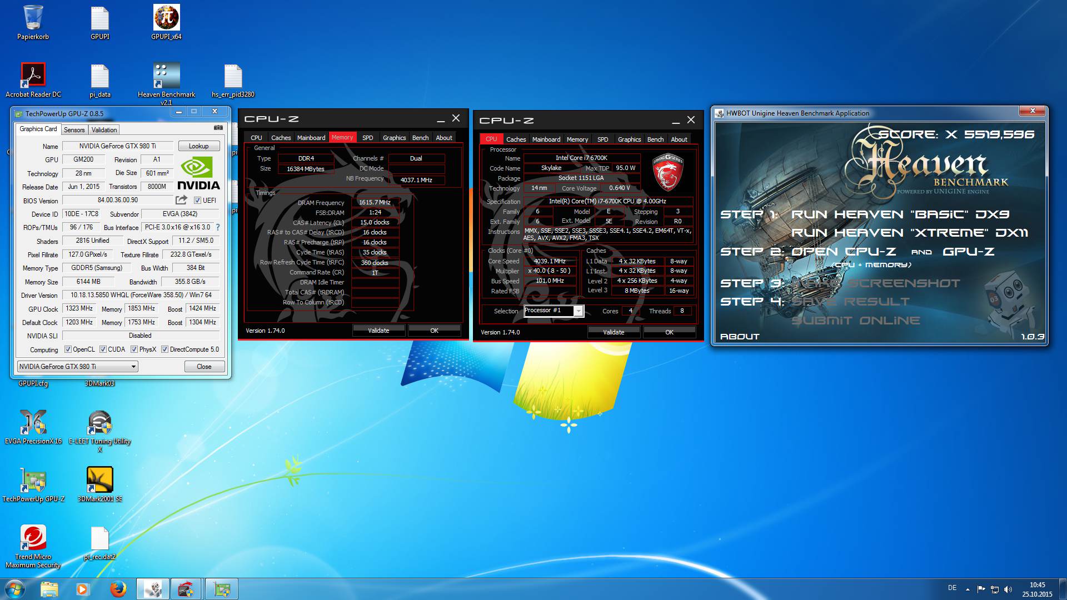Screen dimensions: 1067x600
Task: Toggle the CUDA computing checkbox
Action: coord(103,349)
